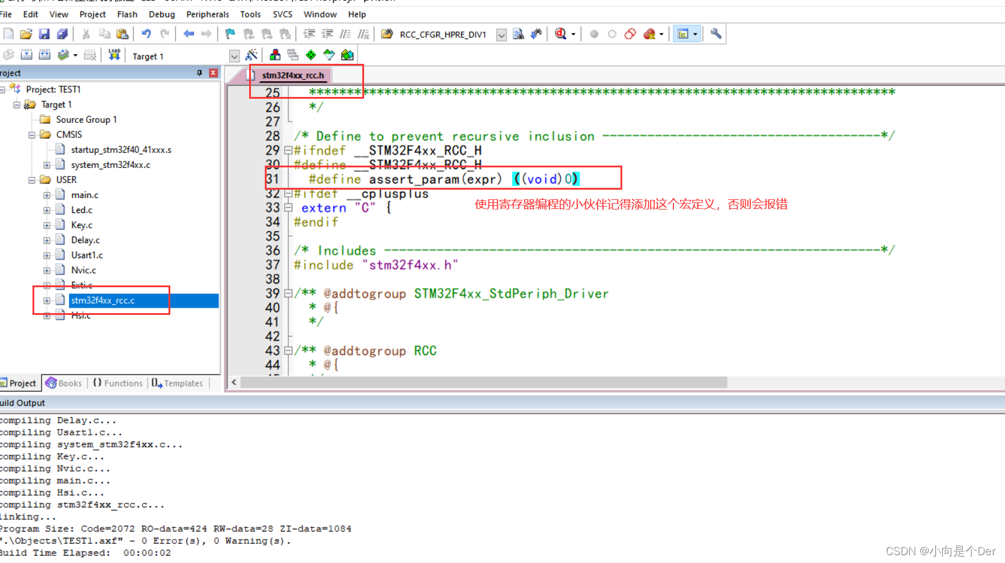This screenshot has width=1005, height=563.
Task: Open the debug session dropdown arrow
Action: pyautogui.click(x=573, y=34)
